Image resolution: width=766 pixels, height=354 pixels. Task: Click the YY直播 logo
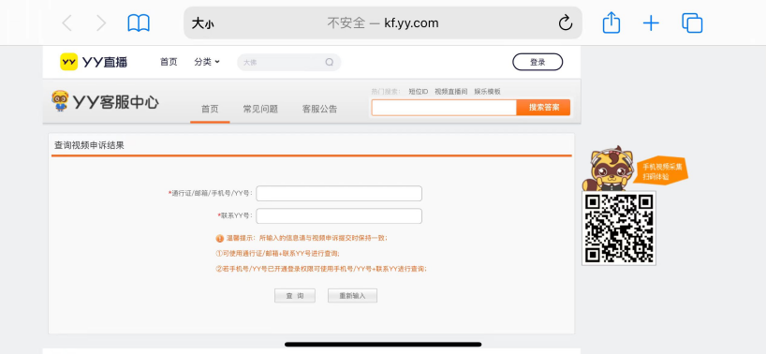94,62
